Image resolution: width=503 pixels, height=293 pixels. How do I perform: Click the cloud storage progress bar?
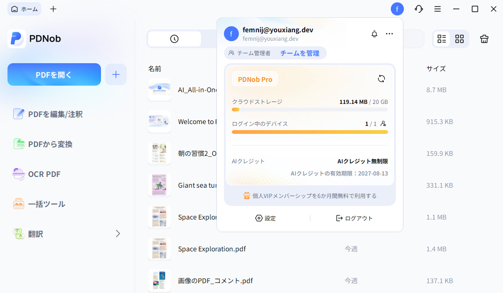[310, 110]
